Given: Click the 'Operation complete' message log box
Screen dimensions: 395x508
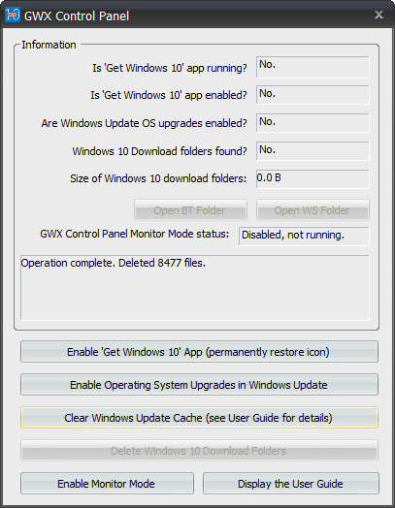Looking at the screenshot, I should (x=195, y=288).
